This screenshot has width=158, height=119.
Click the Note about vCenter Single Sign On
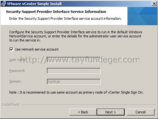click(x=76, y=92)
